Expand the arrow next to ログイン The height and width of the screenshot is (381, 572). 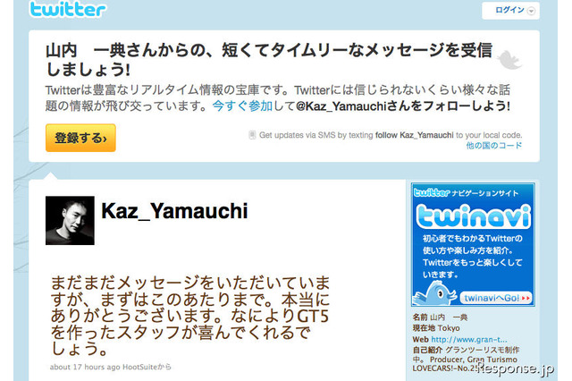[532, 11]
